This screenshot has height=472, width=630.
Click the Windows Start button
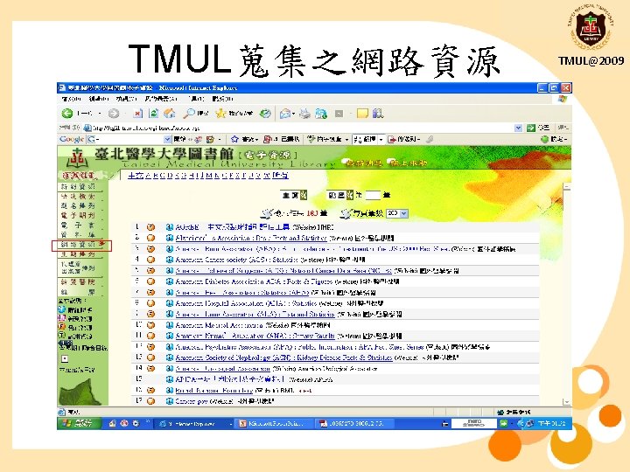pyautogui.click(x=79, y=423)
